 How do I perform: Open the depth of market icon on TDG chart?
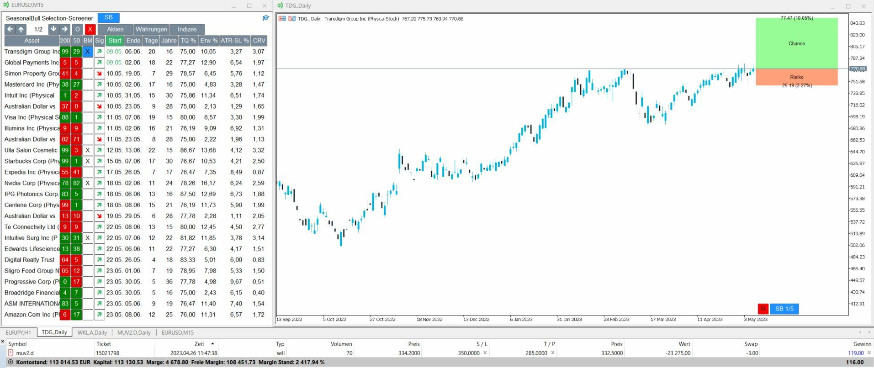[291, 19]
